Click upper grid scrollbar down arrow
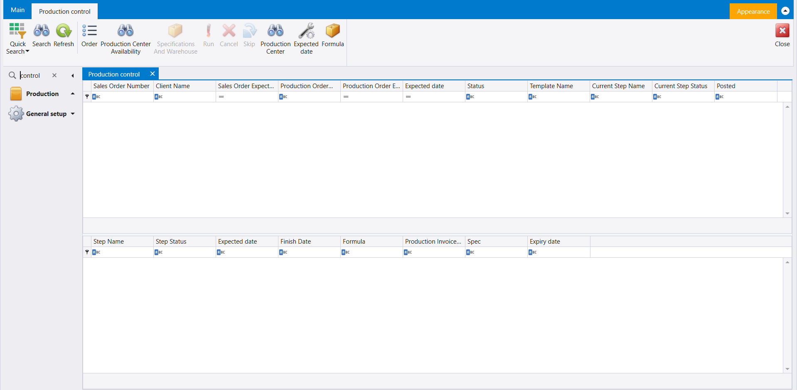This screenshot has width=797, height=390. [787, 213]
